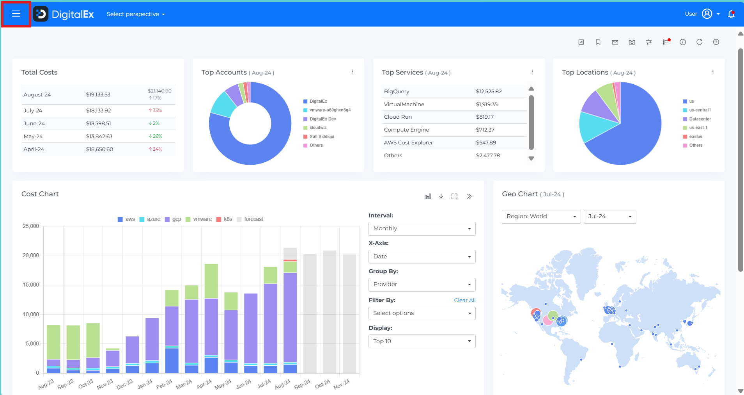Click the Clear All filter link

(x=465, y=300)
